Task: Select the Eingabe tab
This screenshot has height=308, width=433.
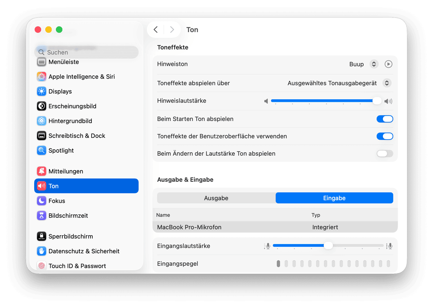Action: (334, 198)
